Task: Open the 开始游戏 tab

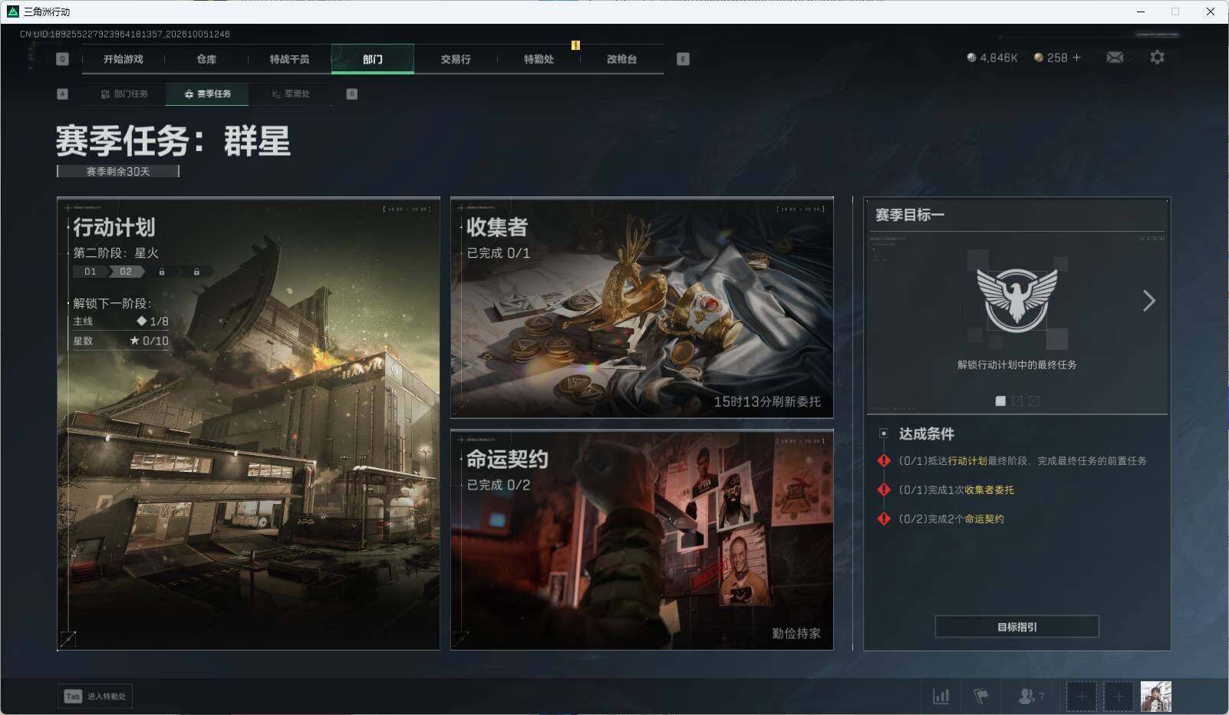Action: 123,59
